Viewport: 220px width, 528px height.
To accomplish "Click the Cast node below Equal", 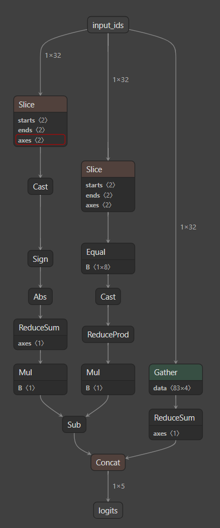I will coord(108,297).
